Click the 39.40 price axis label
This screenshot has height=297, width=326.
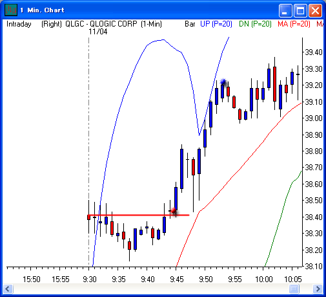pyautogui.click(x=314, y=52)
